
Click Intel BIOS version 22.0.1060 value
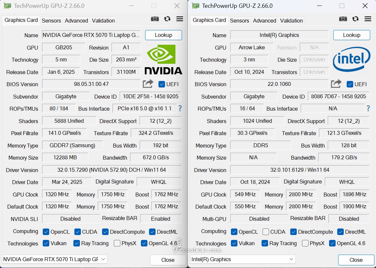click(x=279, y=84)
